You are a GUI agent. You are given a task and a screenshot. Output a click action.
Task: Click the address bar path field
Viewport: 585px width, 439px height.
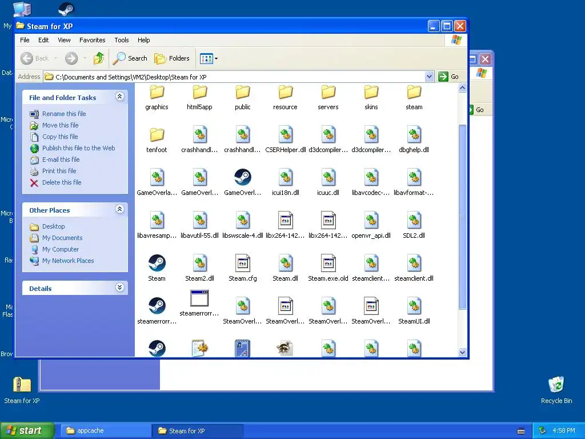click(x=239, y=77)
